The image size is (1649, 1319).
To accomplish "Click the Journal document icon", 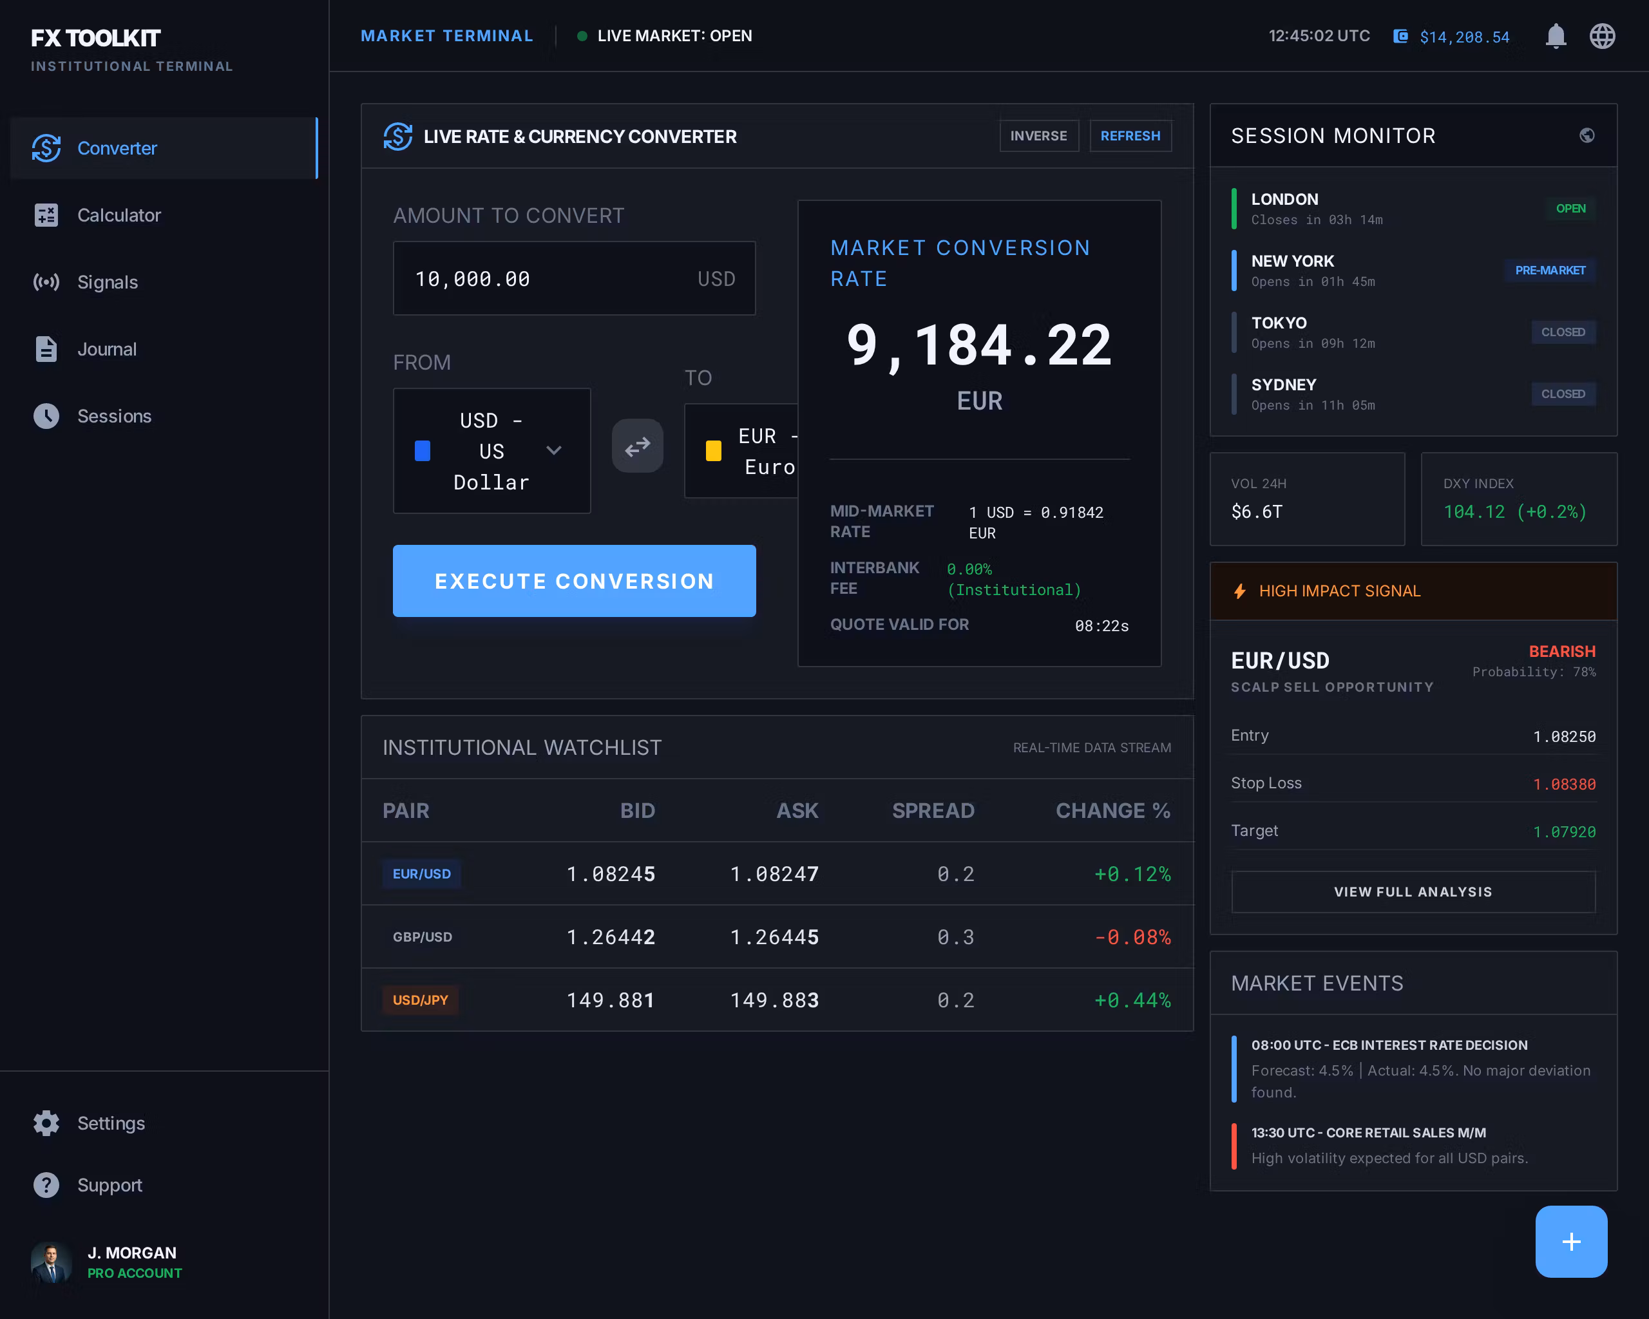I will pyautogui.click(x=46, y=348).
